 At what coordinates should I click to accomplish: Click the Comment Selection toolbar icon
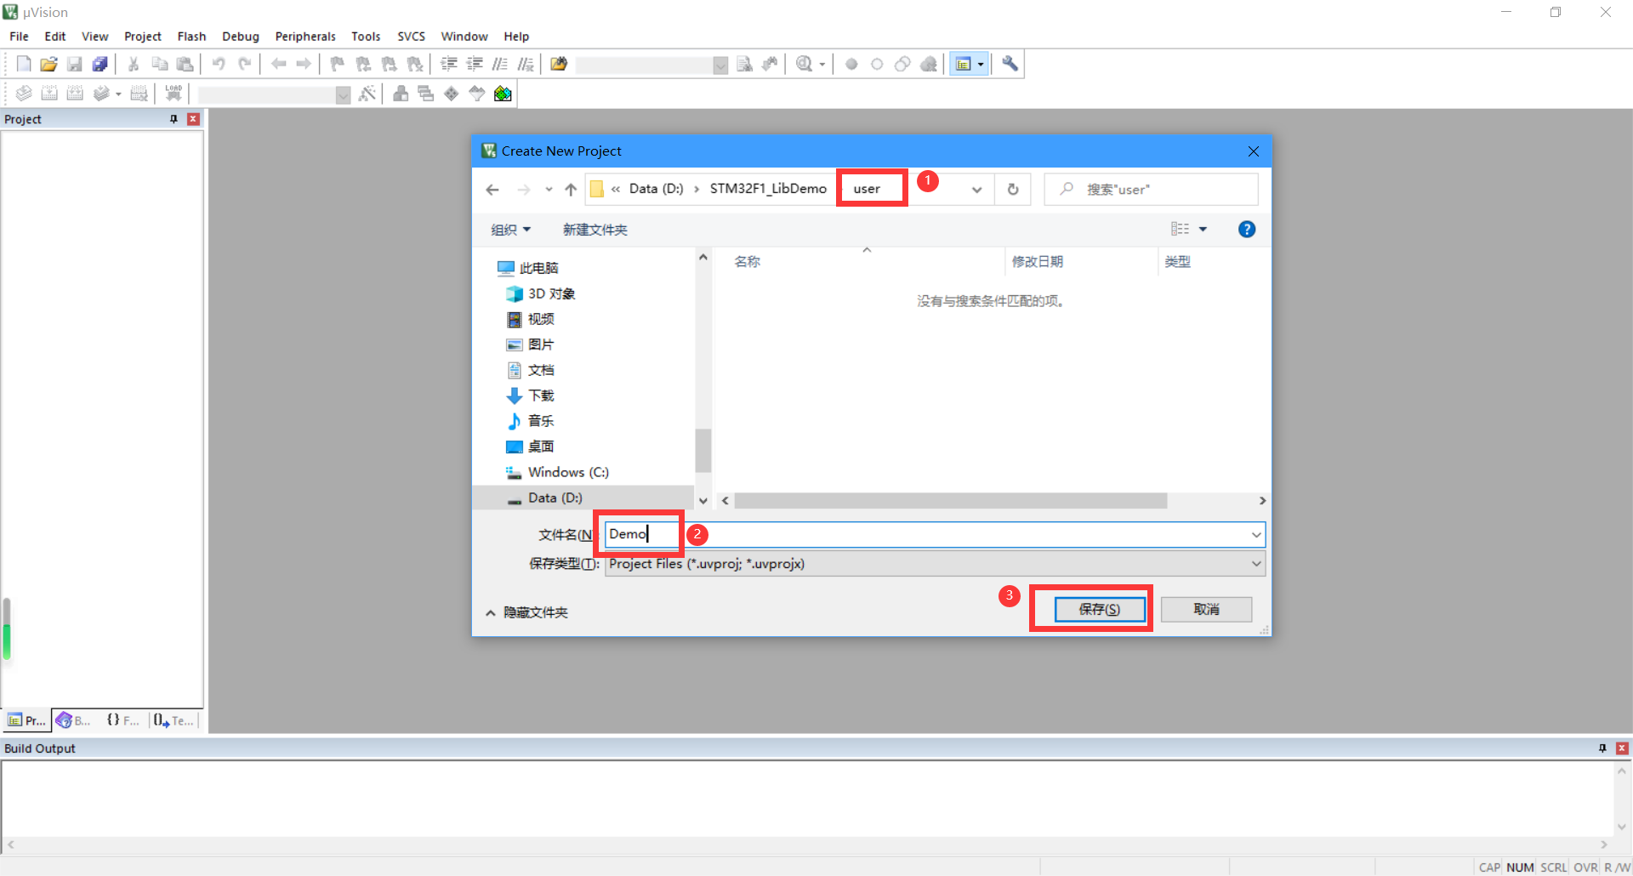click(500, 64)
